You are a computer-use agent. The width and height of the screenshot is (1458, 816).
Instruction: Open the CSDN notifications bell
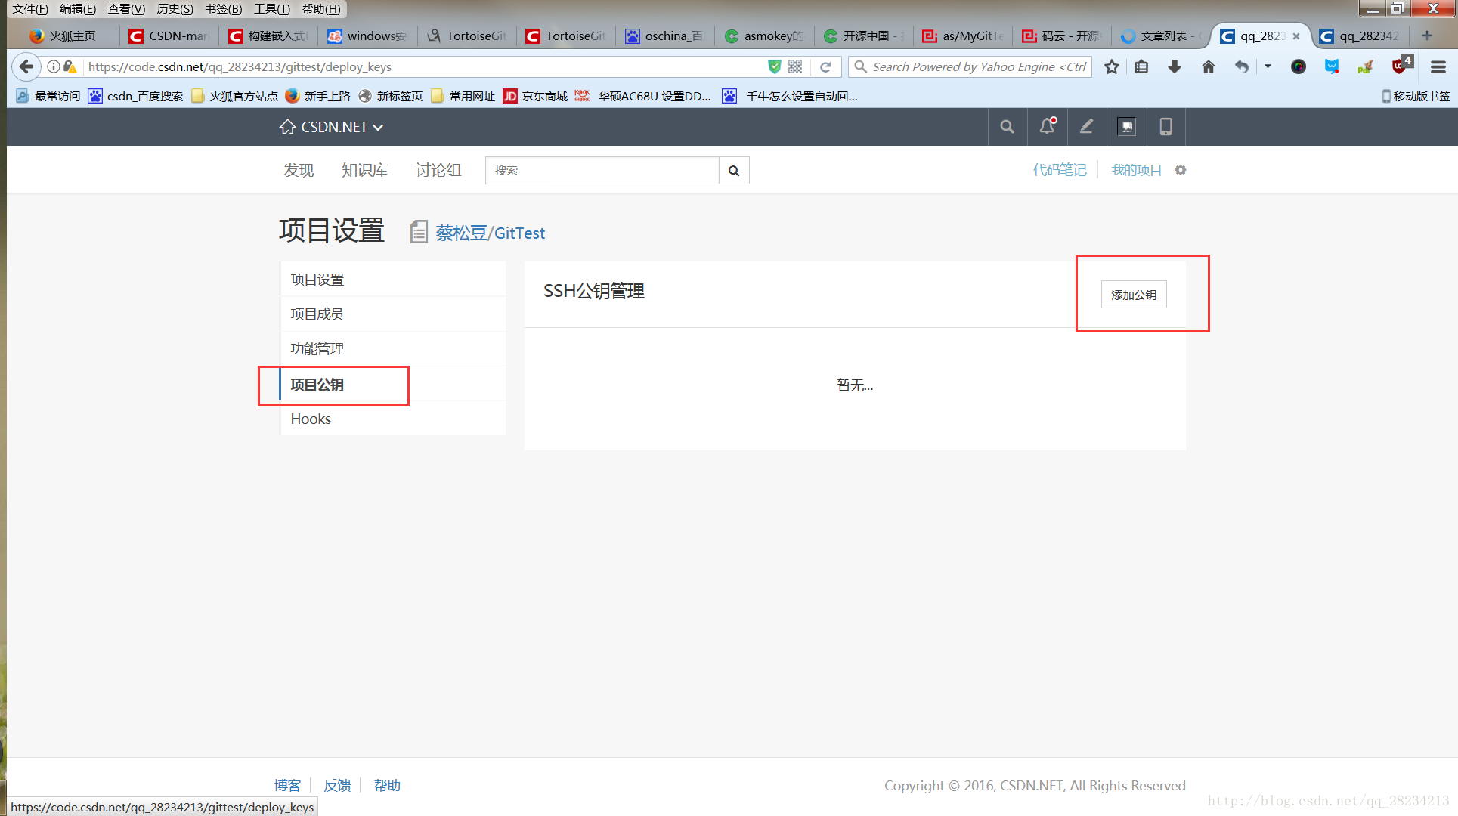coord(1047,127)
